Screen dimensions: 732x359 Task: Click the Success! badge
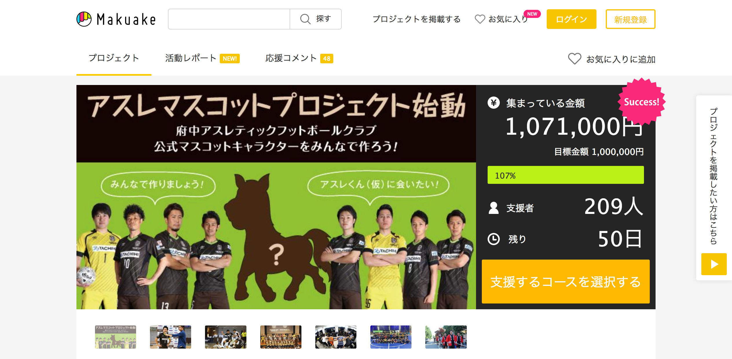(x=641, y=102)
